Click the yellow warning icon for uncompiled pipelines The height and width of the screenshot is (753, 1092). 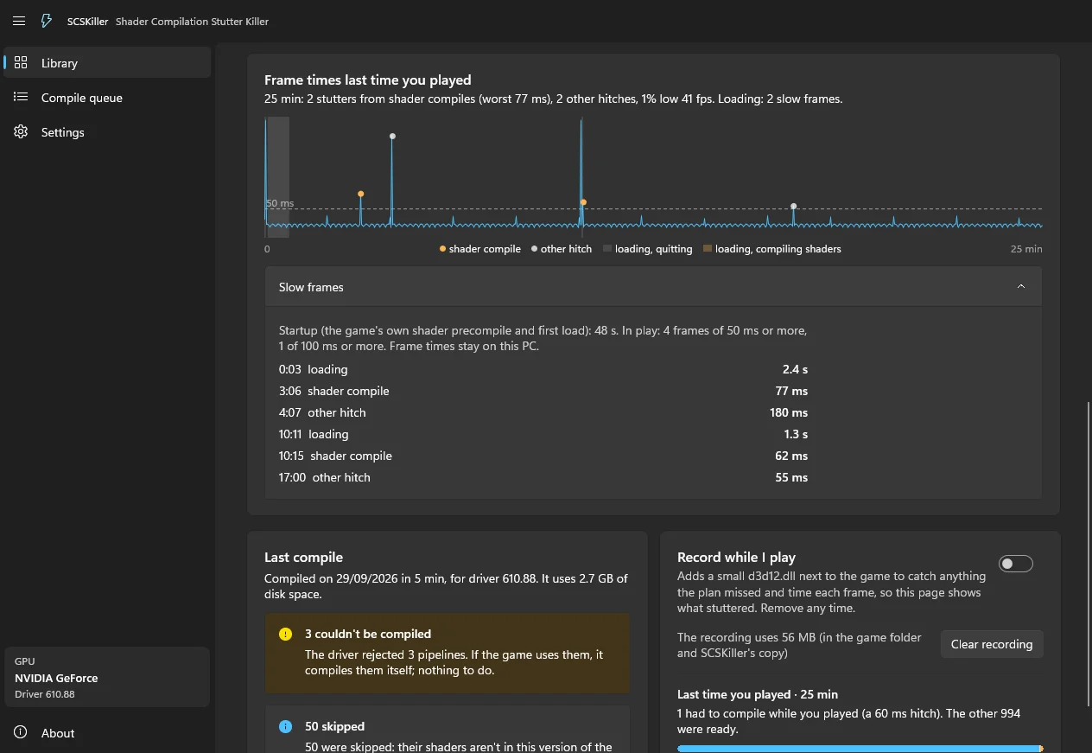286,634
